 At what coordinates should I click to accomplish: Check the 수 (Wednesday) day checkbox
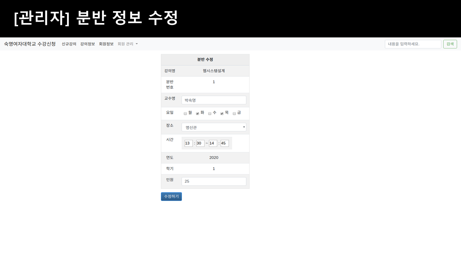coord(210,113)
